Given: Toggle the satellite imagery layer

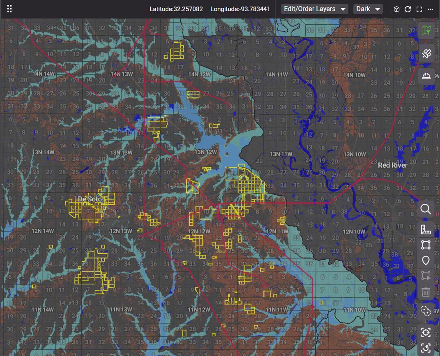Looking at the screenshot, I should pos(426,53).
